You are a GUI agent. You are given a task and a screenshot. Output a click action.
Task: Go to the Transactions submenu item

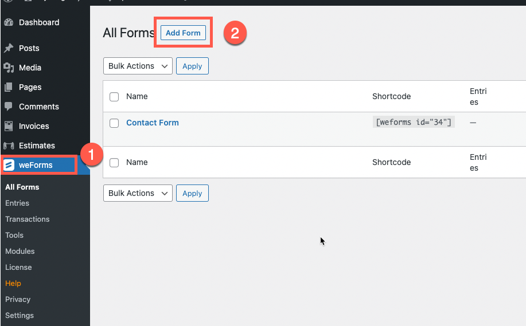click(x=28, y=219)
